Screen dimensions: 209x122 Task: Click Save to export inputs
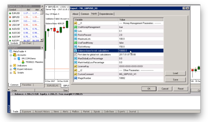click(175, 80)
